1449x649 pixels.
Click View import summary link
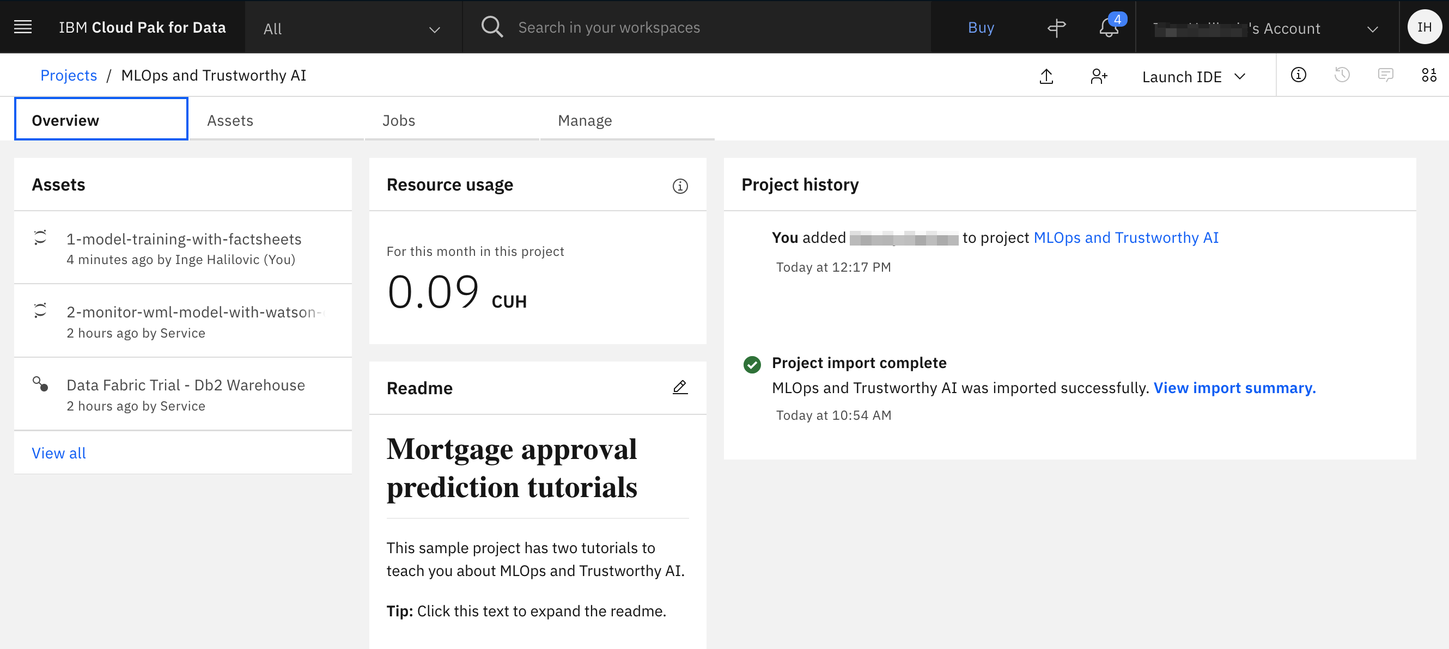(x=1235, y=388)
